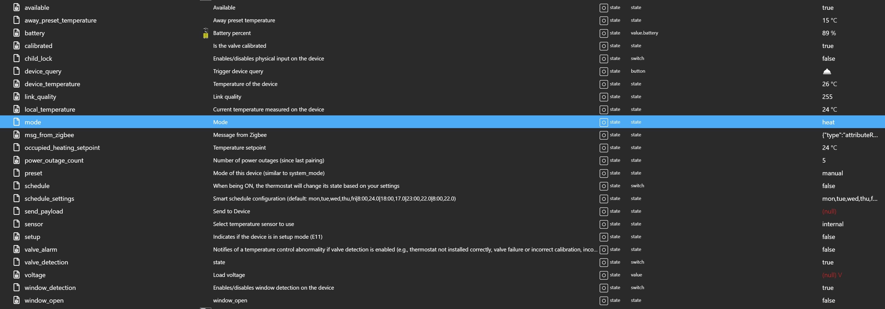
Task: Click the locked file icon beside window_open
Action: click(16, 301)
